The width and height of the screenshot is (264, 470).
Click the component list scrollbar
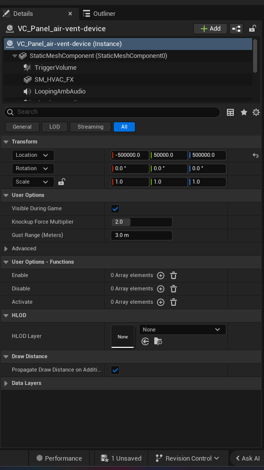[255, 56]
